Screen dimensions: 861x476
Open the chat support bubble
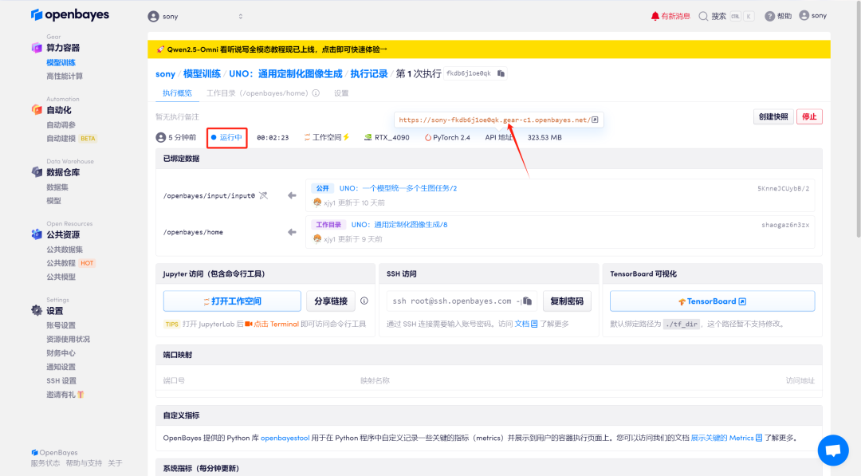833,450
